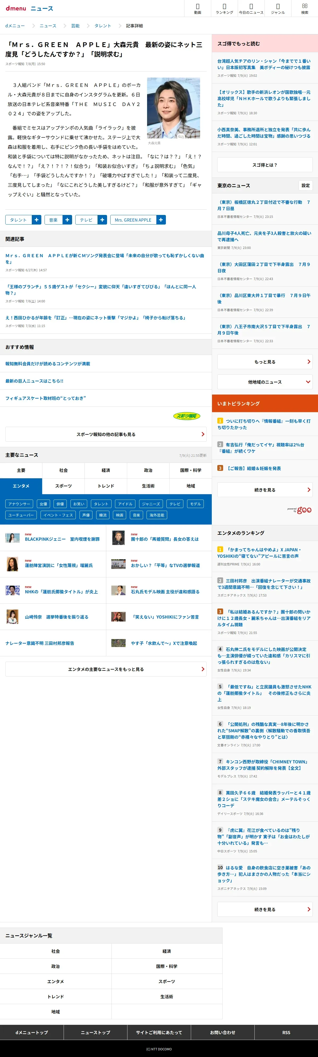Select the 生活術 news tab
The image size is (318, 1057).
(x=148, y=486)
